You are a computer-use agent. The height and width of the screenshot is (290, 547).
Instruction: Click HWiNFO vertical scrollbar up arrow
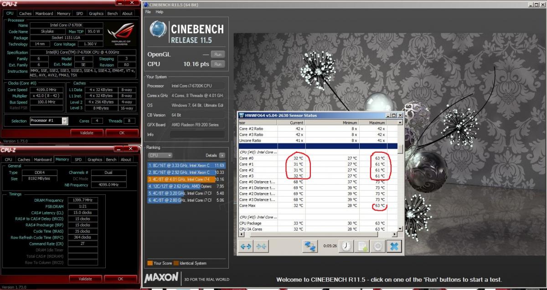(x=400, y=123)
